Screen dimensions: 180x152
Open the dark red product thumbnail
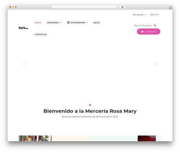tap(147, 138)
